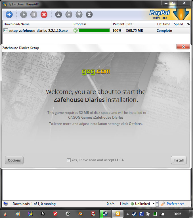This screenshot has width=193, height=218.
Task: Decrease speed limit with the down stepper arrow
Action: (157, 205)
